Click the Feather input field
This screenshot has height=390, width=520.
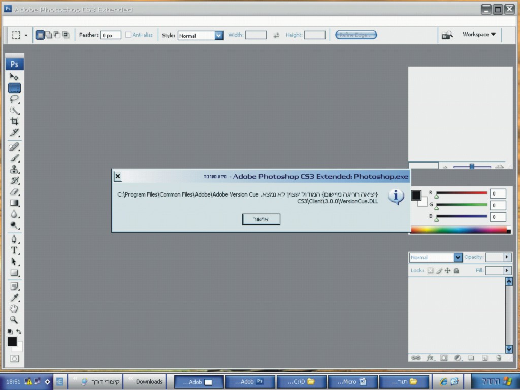click(x=110, y=35)
